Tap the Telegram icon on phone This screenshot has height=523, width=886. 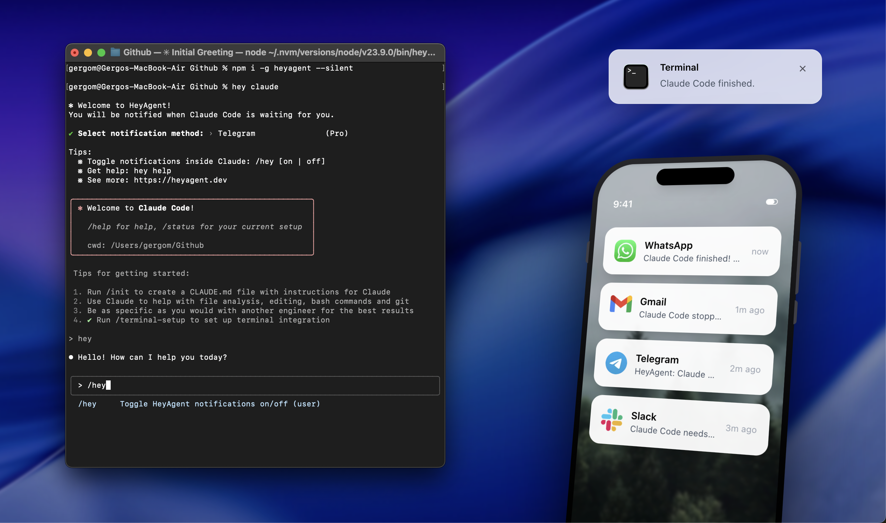pos(616,363)
